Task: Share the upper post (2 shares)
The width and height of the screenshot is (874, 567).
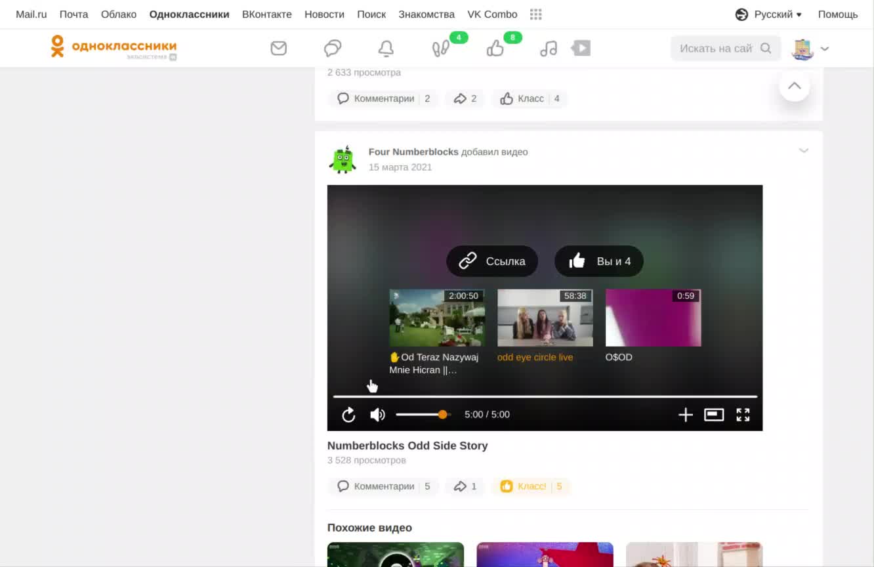Action: (465, 98)
